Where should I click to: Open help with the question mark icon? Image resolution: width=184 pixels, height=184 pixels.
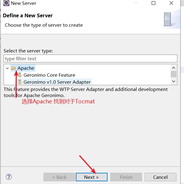click(x=9, y=177)
